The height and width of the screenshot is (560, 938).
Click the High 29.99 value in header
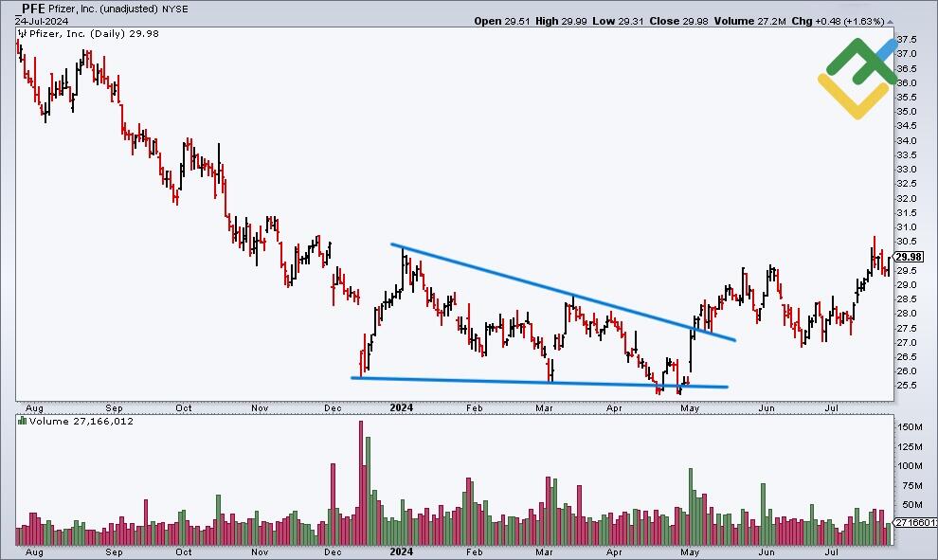click(565, 21)
